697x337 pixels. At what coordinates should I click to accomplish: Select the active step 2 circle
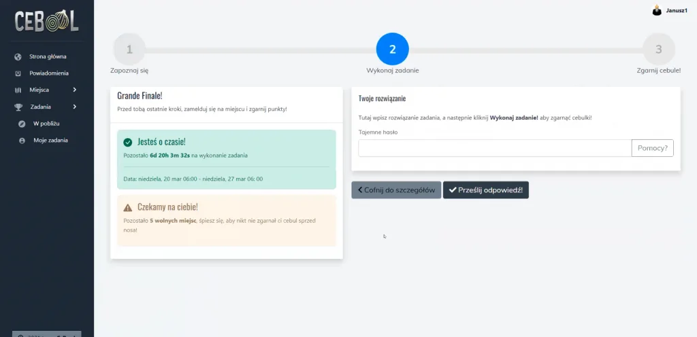point(393,49)
